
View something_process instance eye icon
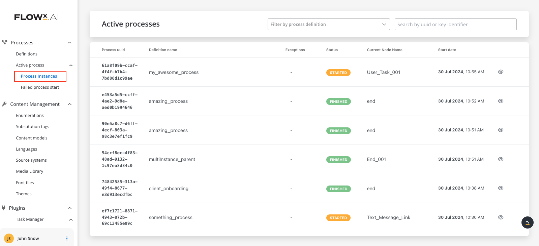[501, 217]
